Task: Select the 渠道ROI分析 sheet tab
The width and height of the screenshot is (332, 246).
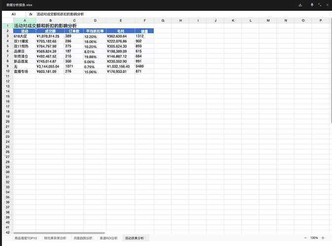Action: click(109, 238)
